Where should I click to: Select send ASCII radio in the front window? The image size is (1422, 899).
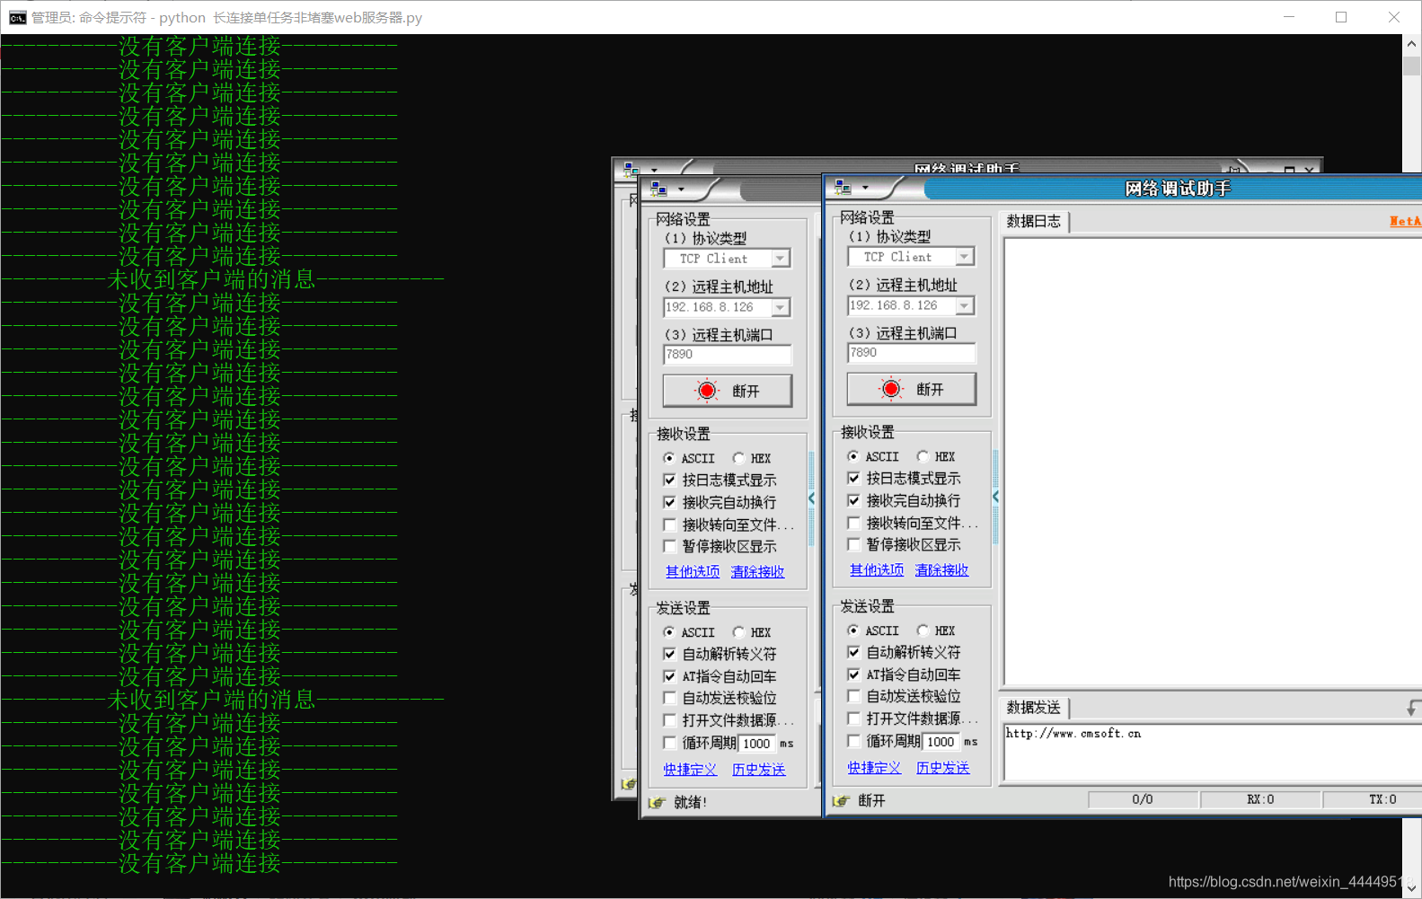[x=853, y=630]
